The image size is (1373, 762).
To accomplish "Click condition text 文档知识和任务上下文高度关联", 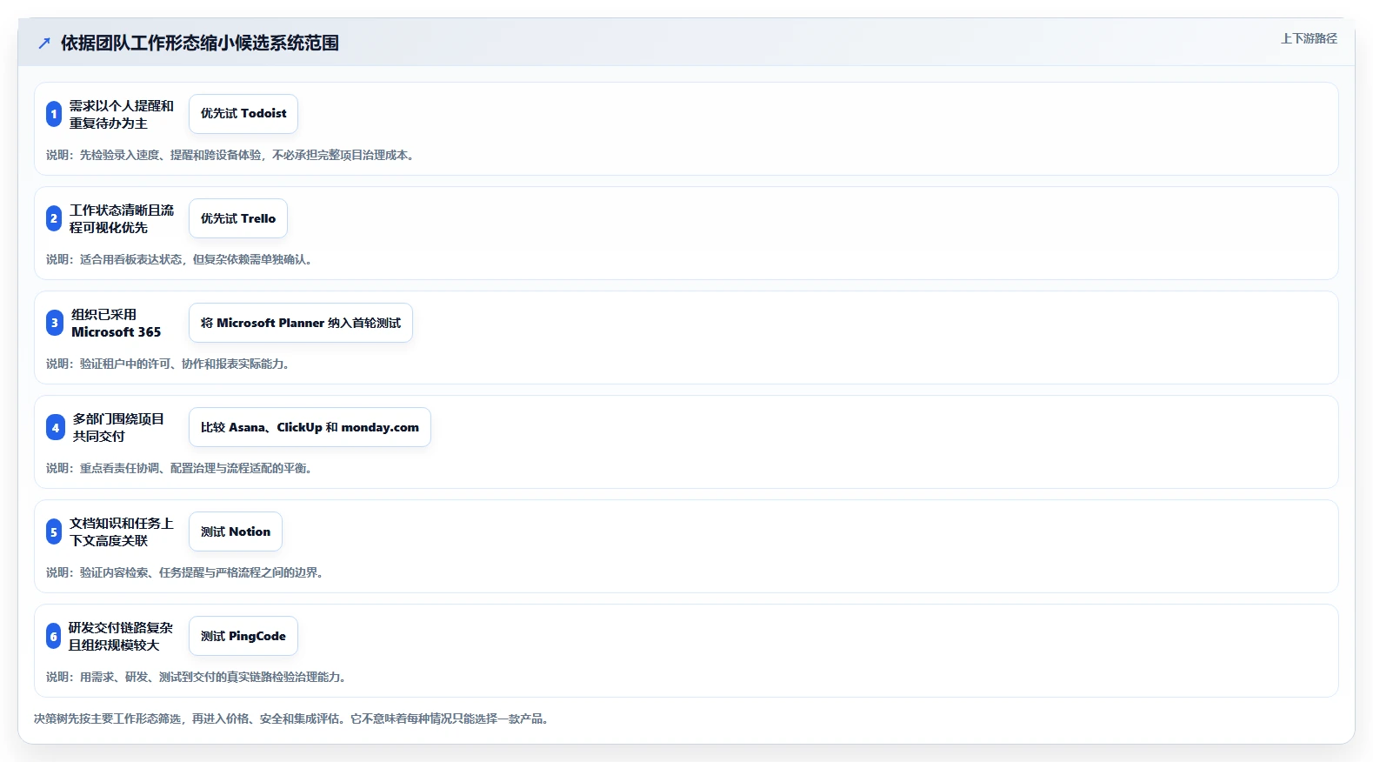I will (122, 531).
